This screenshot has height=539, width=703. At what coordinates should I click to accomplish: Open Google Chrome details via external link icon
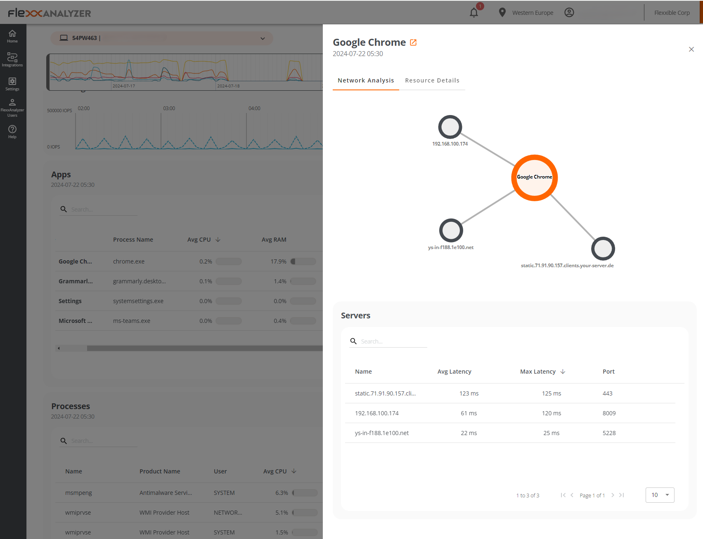[x=413, y=42]
